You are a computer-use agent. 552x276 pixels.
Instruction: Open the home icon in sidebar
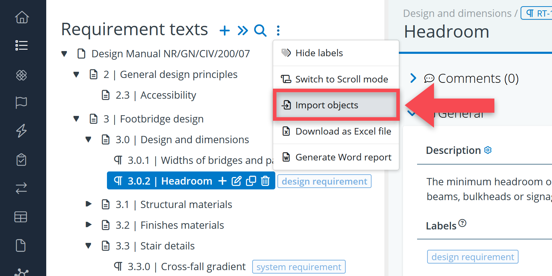tap(22, 17)
